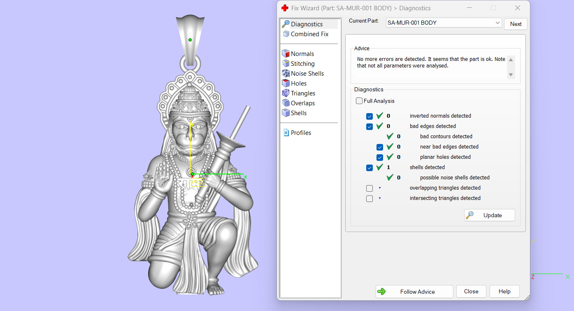
Task: Enable overlapping triangles detection
Action: tap(369, 188)
